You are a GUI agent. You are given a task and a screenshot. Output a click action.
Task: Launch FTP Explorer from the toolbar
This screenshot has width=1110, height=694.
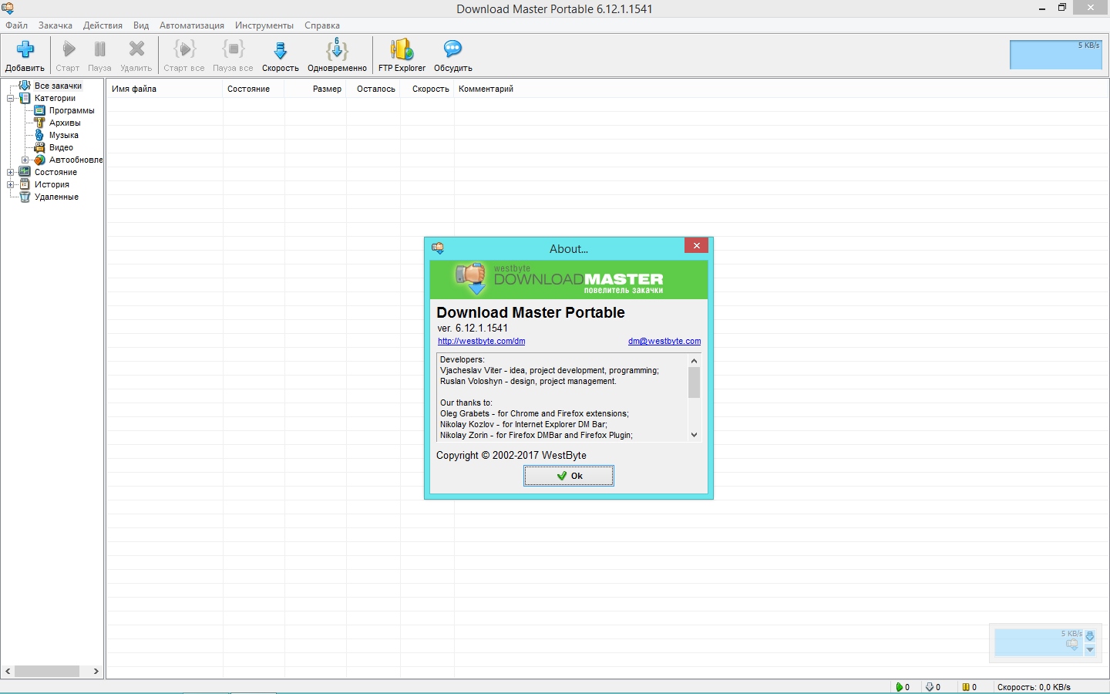tap(402, 49)
